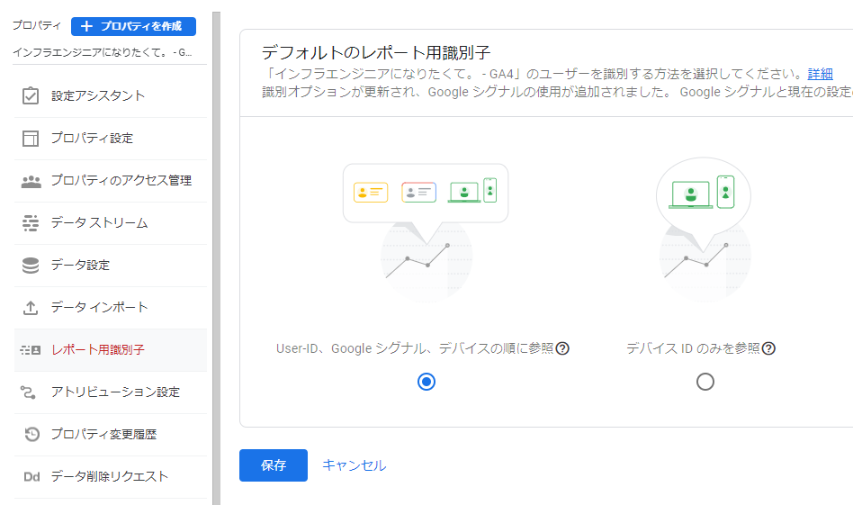853x505 pixels.
Task: Click the プロパティ変更履歴 history clock icon
Action: 32,434
